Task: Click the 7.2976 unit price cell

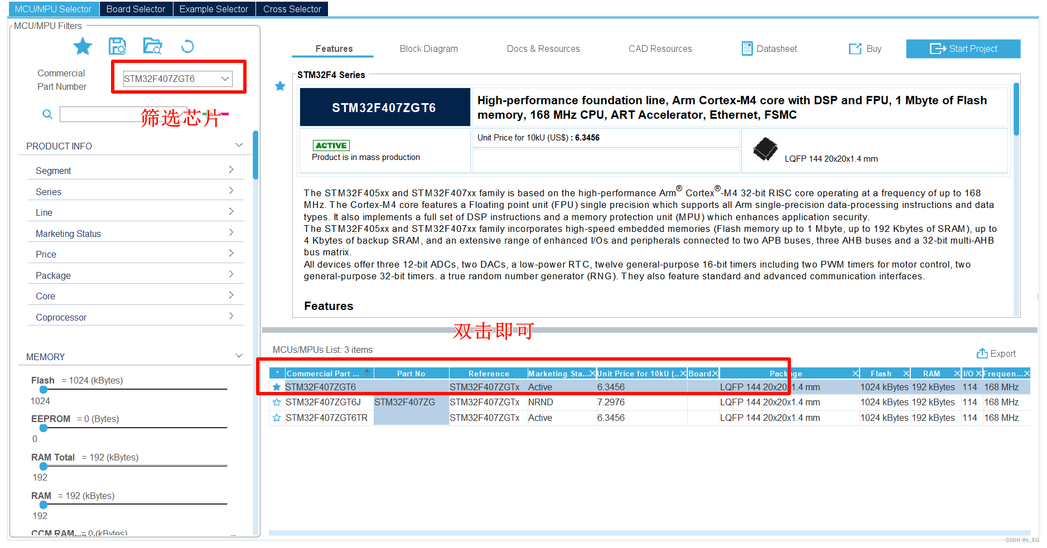Action: pos(641,402)
